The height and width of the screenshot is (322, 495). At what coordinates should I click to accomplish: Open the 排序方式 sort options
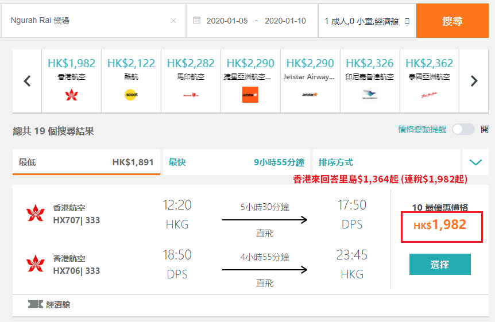click(x=386, y=162)
